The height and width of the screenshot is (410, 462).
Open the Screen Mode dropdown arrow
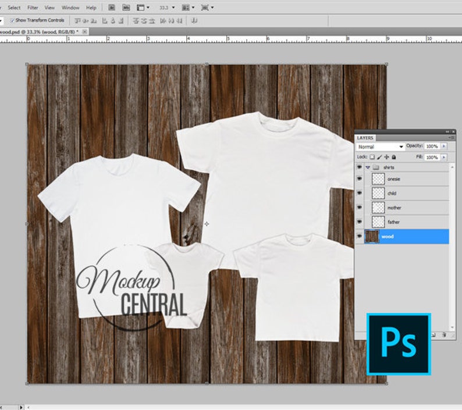tap(212, 8)
